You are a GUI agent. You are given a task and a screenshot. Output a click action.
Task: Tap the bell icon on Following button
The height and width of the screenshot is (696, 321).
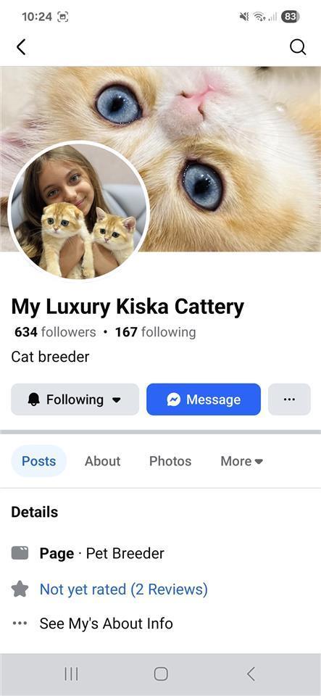tap(34, 399)
